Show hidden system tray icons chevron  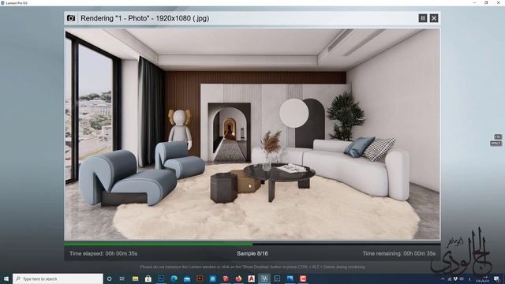coord(443,278)
